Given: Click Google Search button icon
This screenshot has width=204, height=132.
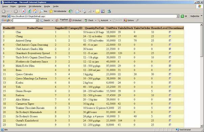Looking at the screenshot, I should click(42, 20).
